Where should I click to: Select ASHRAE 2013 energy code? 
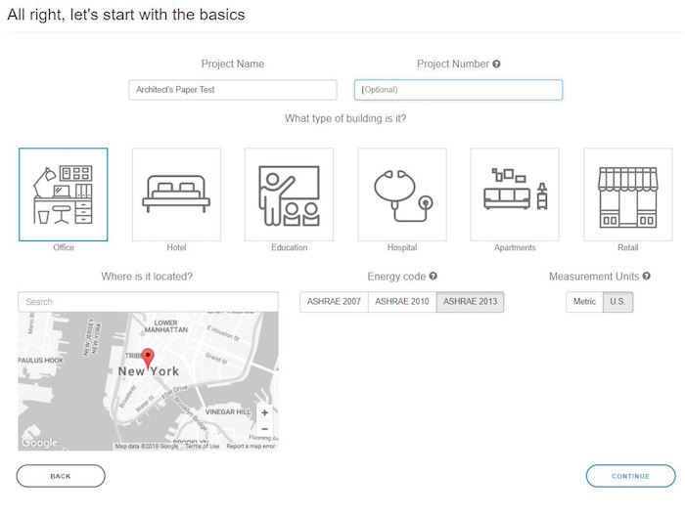tap(470, 301)
